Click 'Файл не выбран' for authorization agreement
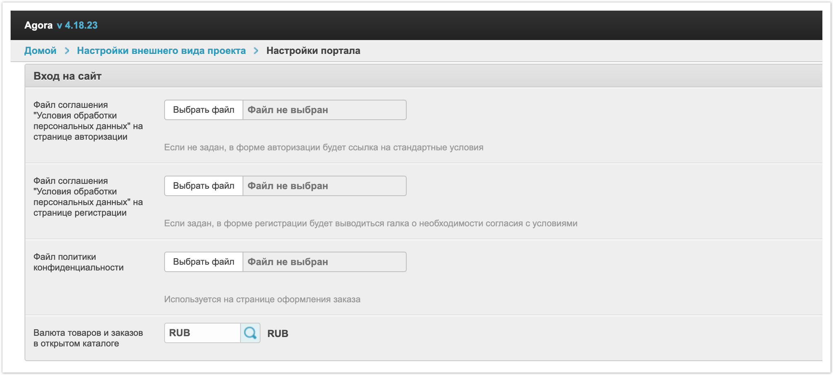 pos(287,110)
